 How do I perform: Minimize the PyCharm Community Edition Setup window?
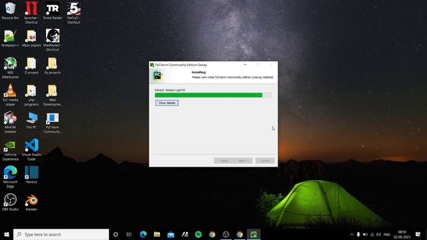[245, 65]
